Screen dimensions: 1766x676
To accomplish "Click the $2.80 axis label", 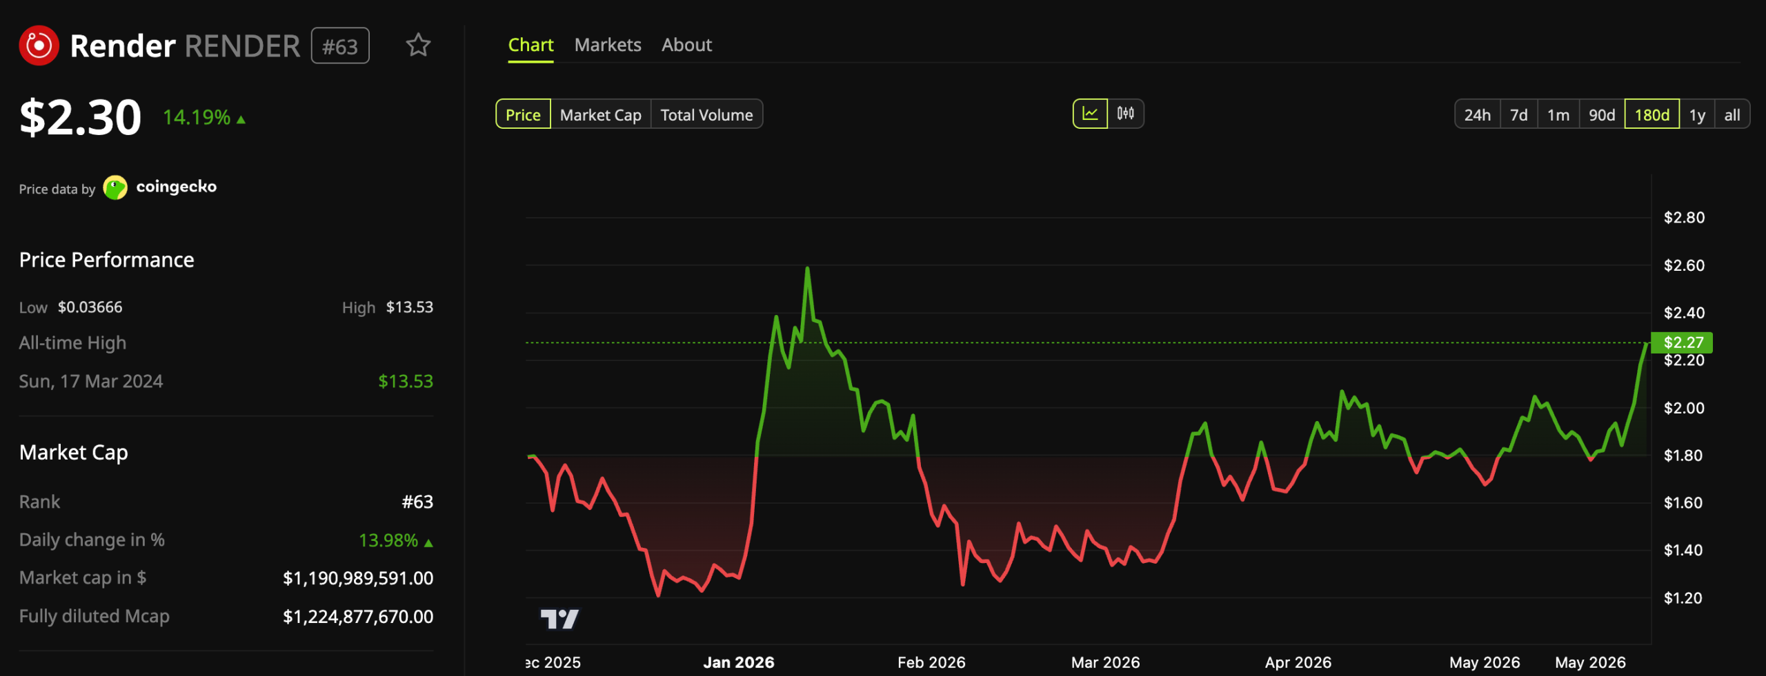I will pos(1684,218).
